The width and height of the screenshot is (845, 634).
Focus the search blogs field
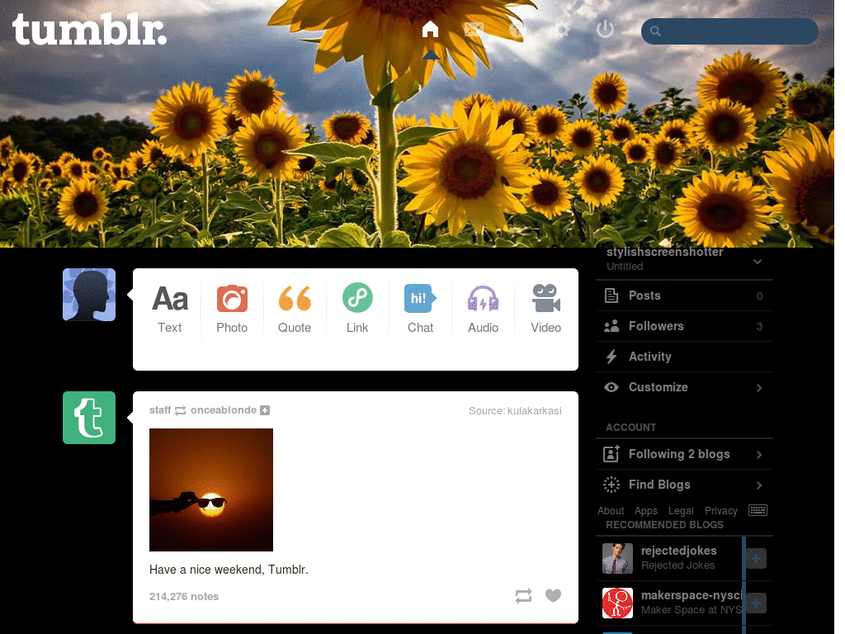click(729, 31)
